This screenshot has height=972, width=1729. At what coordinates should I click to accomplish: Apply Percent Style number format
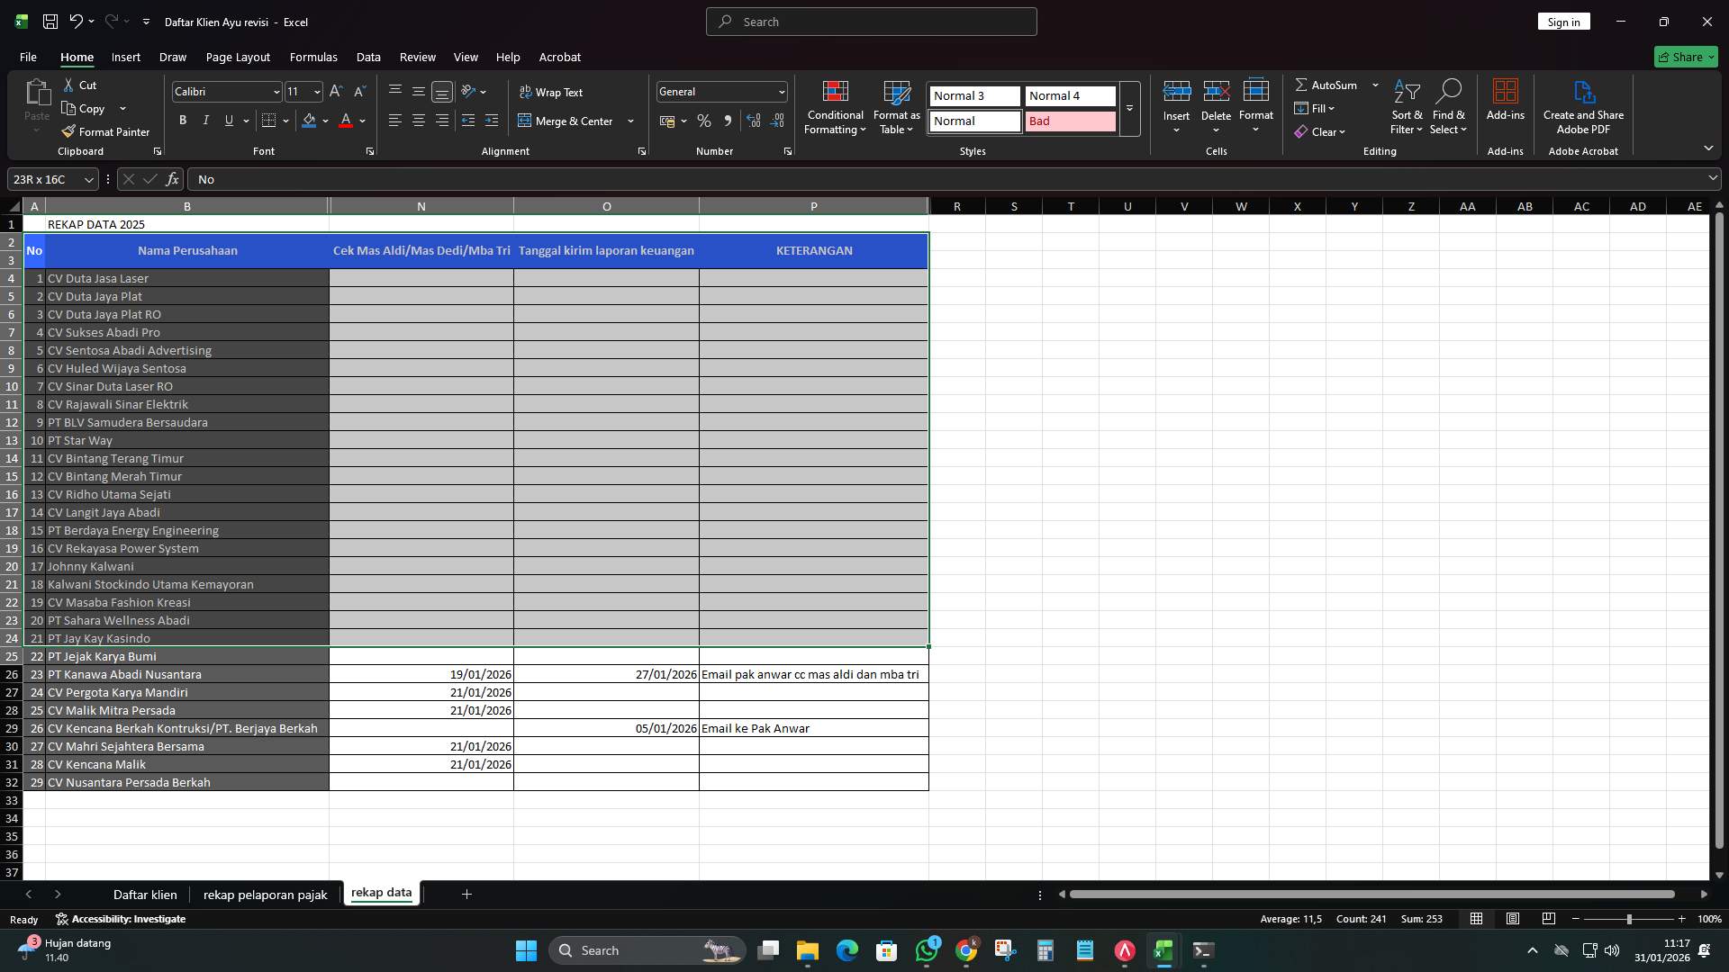(704, 120)
